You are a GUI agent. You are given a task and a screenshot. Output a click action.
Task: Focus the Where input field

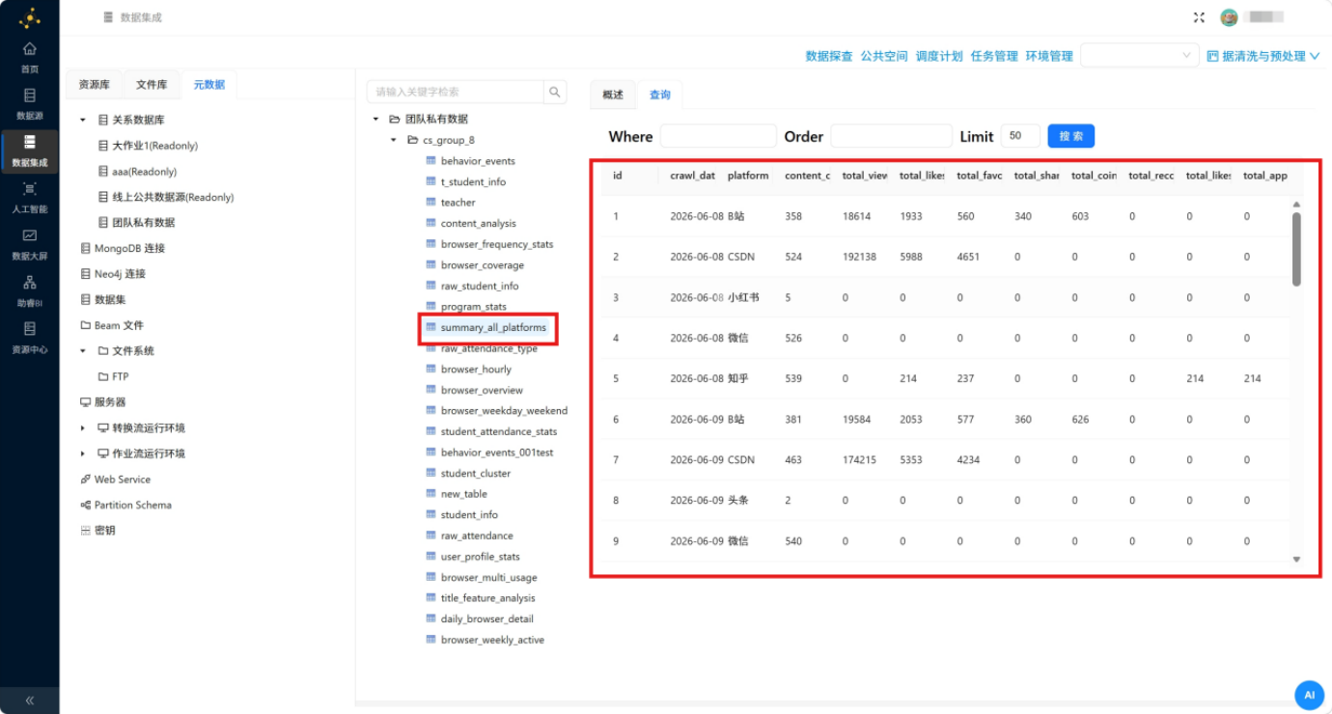(x=718, y=136)
